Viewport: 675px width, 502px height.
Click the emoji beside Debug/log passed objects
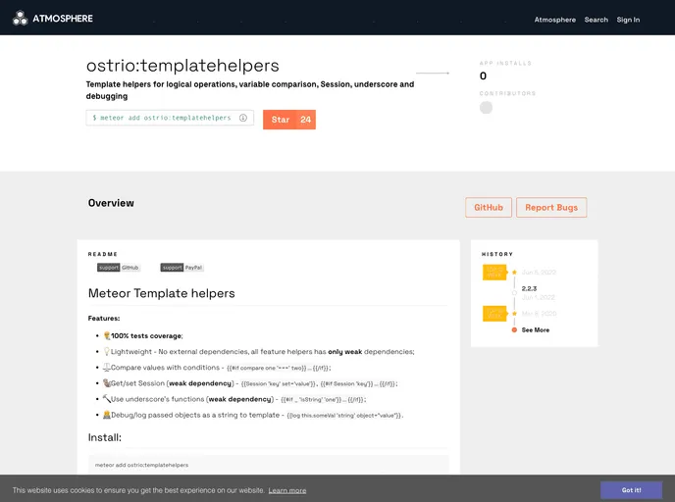click(x=107, y=415)
